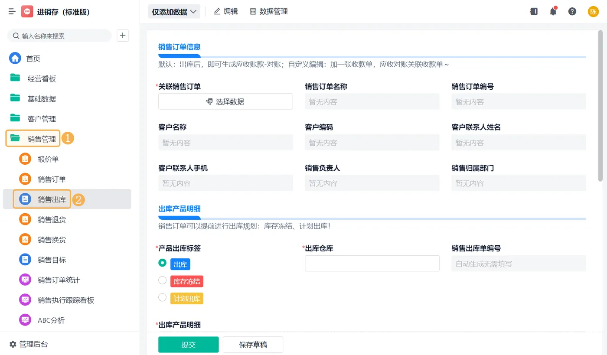Click the 销售目标 blue form icon
This screenshot has width=607, height=355.
pos(25,260)
